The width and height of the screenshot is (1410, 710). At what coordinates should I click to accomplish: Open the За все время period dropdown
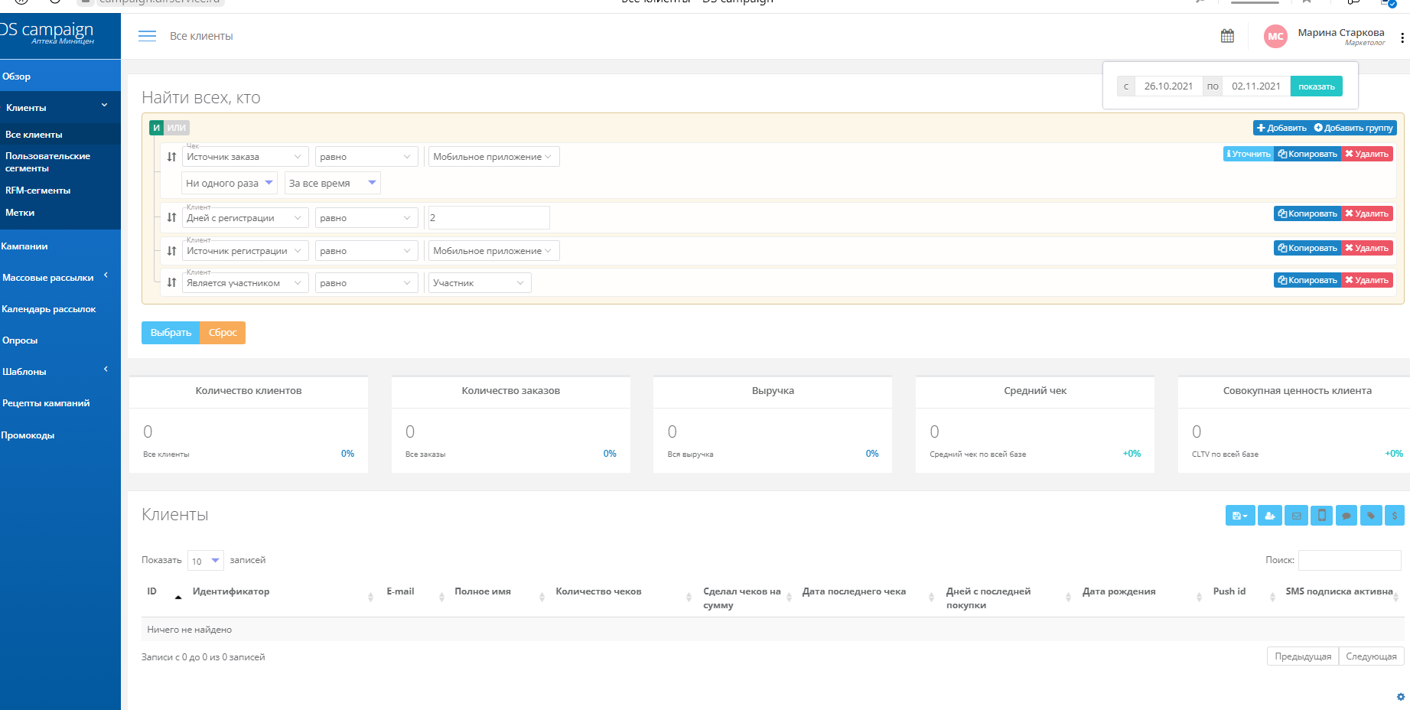click(x=332, y=183)
